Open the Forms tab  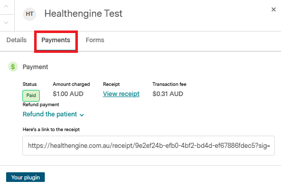click(x=95, y=40)
